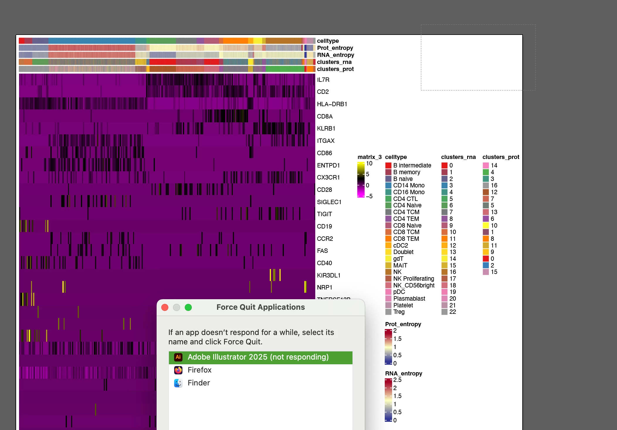Select the clusters_prot 14 pink swatch
Viewport: 617px width, 430px height.
point(486,165)
